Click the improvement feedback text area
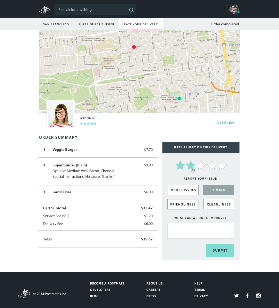 tap(201, 231)
